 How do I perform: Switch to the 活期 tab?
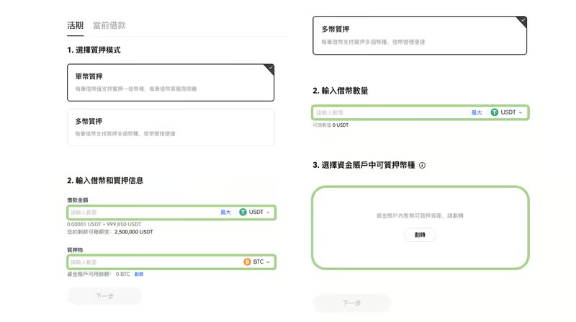pyautogui.click(x=76, y=25)
